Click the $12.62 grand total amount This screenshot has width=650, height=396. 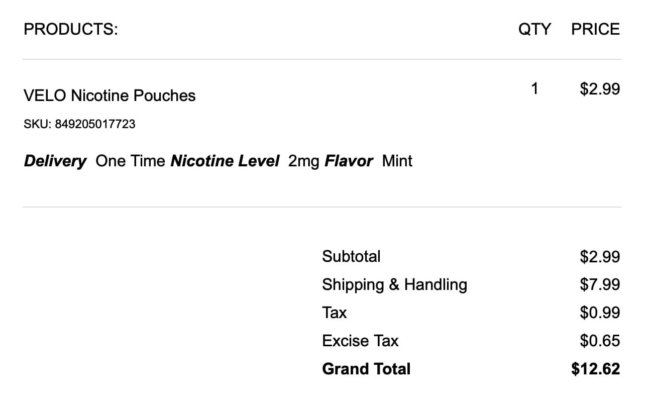(x=595, y=369)
